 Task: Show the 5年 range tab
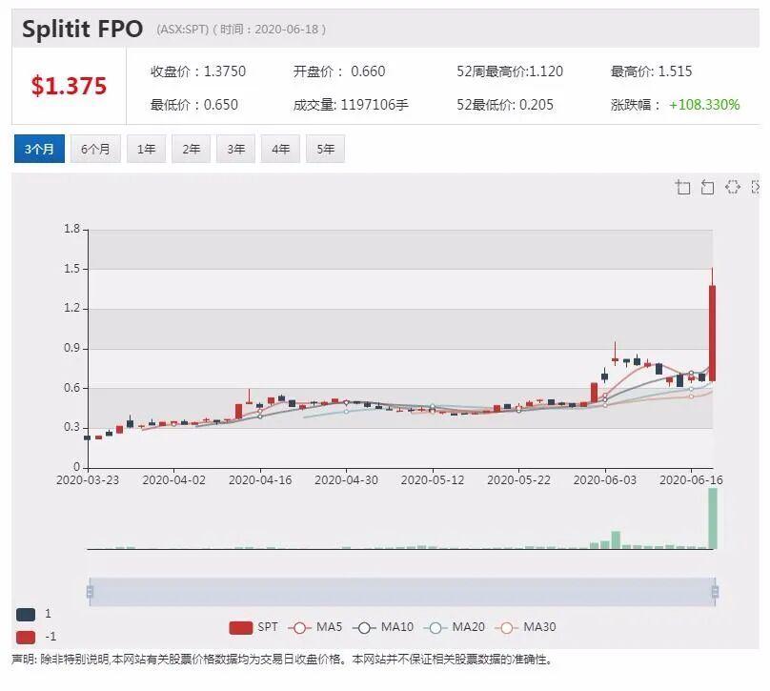pos(325,149)
